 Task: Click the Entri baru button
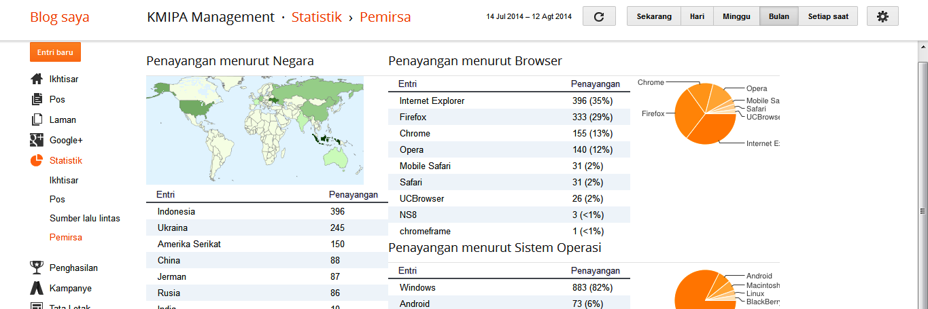[x=55, y=52]
